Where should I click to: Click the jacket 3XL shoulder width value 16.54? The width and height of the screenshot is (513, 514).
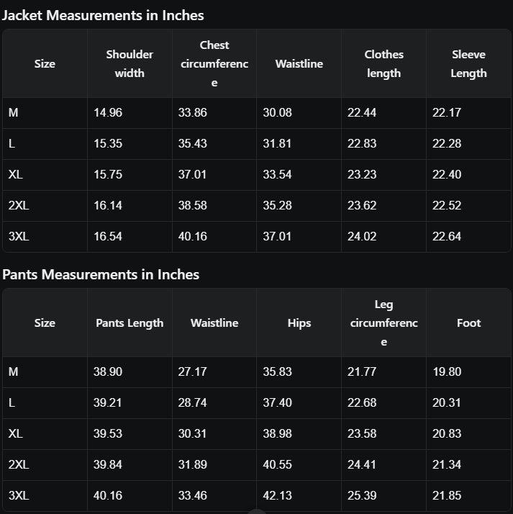[x=108, y=236]
